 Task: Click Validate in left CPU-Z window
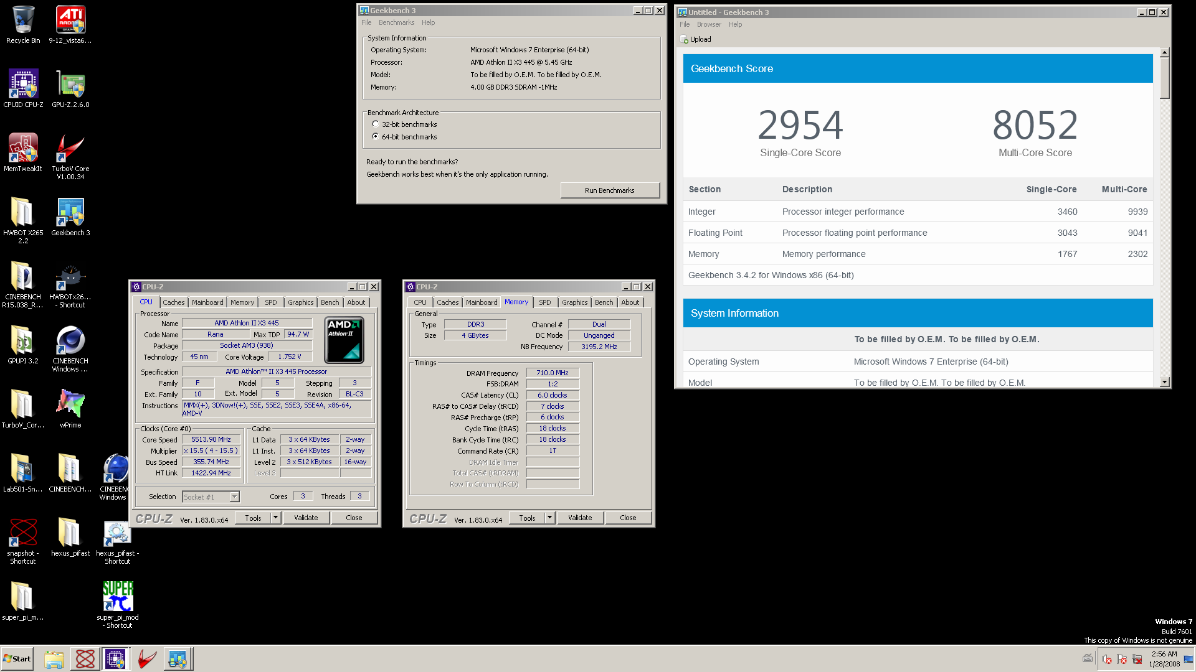tap(306, 518)
